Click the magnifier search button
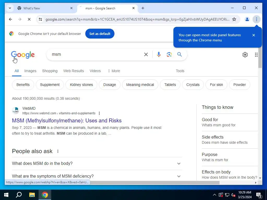 click(x=179, y=54)
